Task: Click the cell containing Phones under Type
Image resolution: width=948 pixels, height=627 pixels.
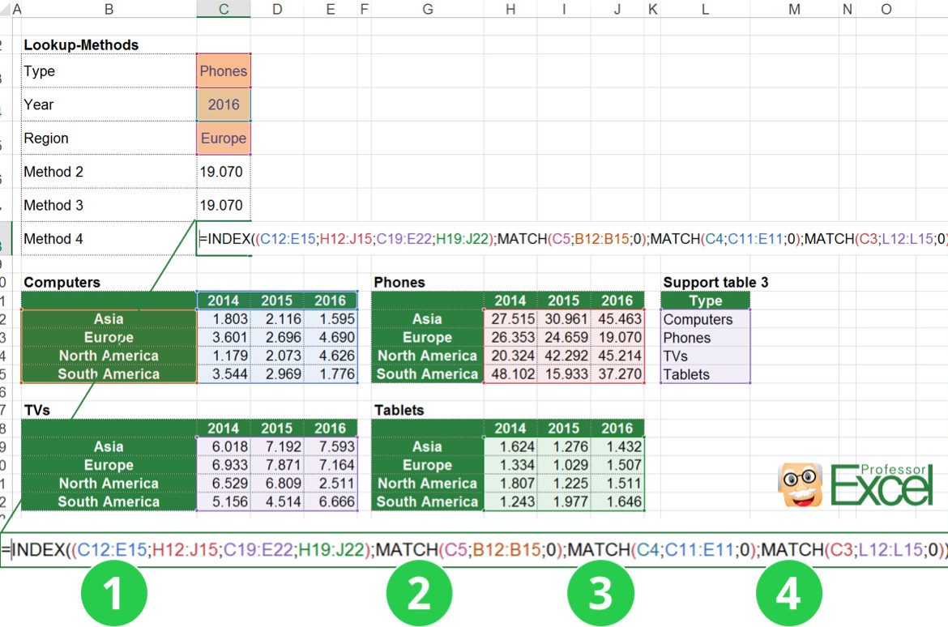Action: pos(224,70)
